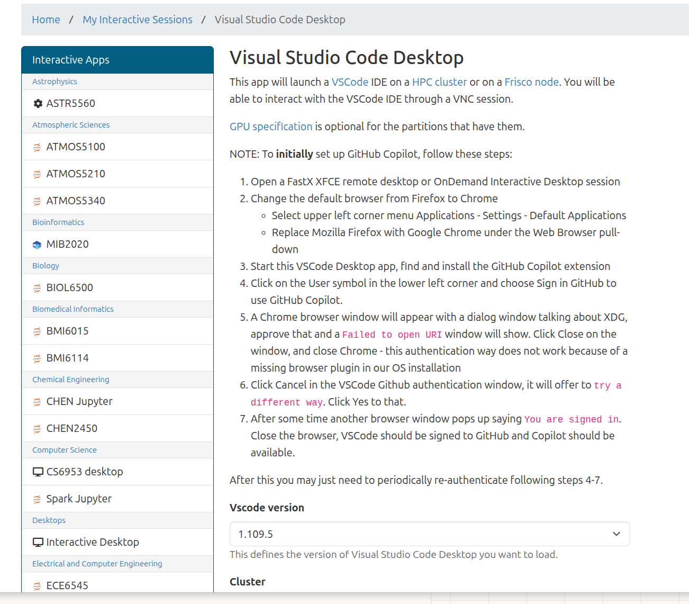
Task: Open Home from the breadcrumb
Action: 46,19
